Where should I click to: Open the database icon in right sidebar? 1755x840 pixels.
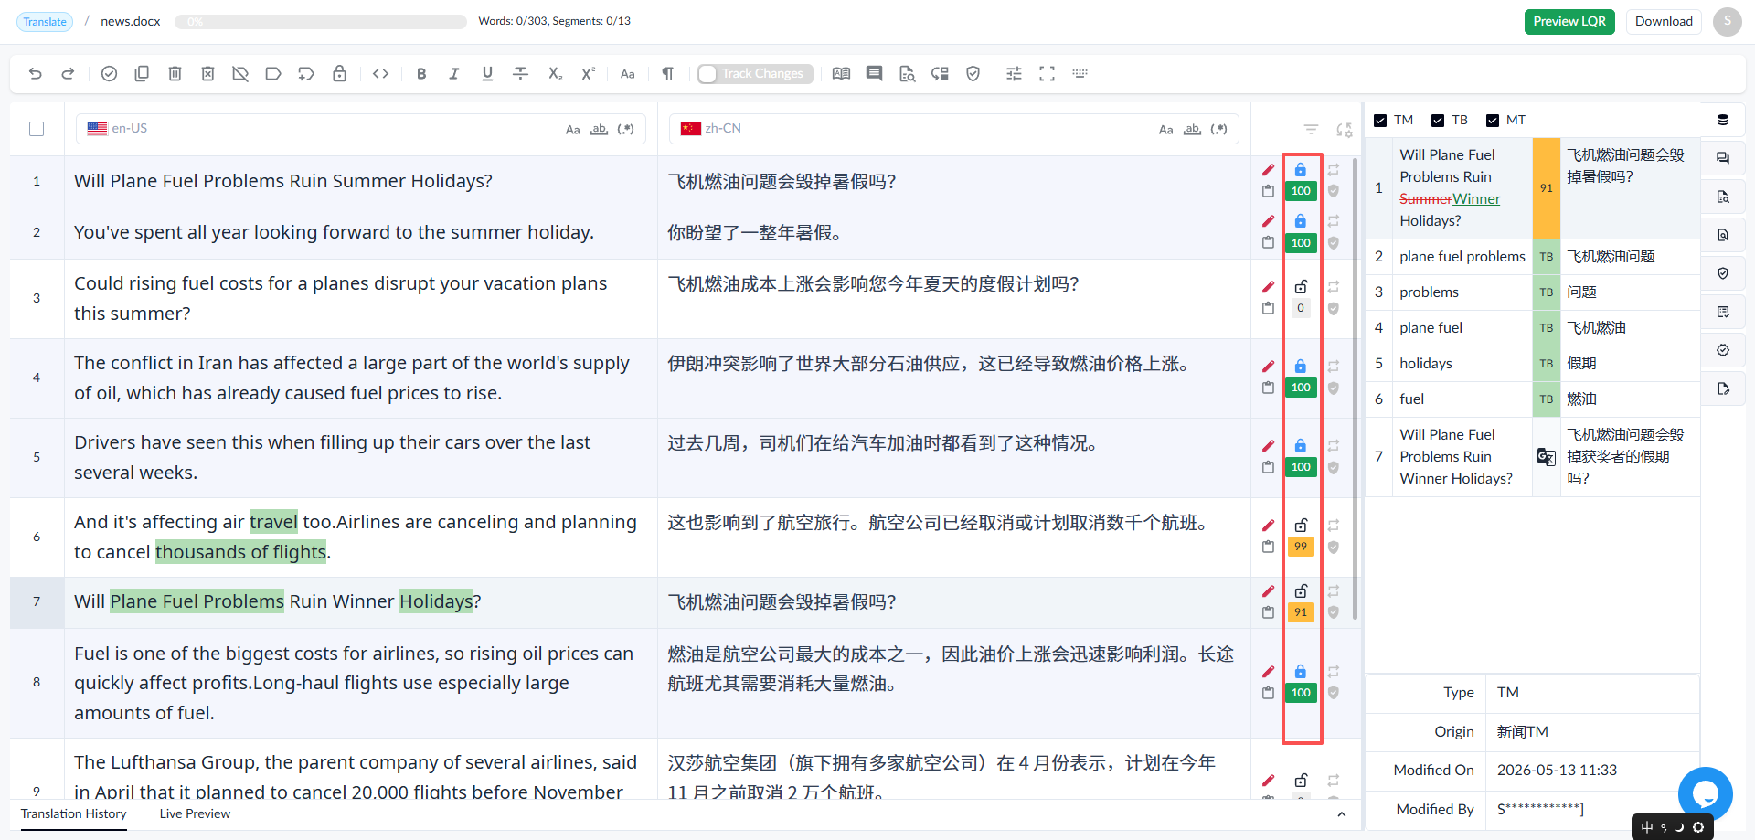click(1723, 120)
